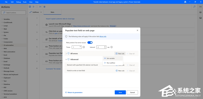This screenshot has height=99, width=203.
Task: Open the Images pane icon
Action: click(x=200, y=18)
